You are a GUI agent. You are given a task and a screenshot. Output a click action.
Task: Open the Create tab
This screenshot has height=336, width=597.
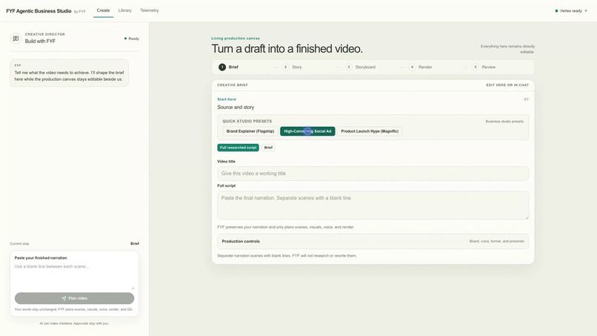(x=103, y=10)
